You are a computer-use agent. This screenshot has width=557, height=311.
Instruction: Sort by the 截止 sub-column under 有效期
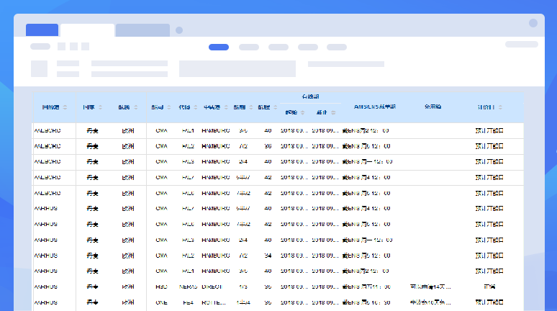coord(333,113)
